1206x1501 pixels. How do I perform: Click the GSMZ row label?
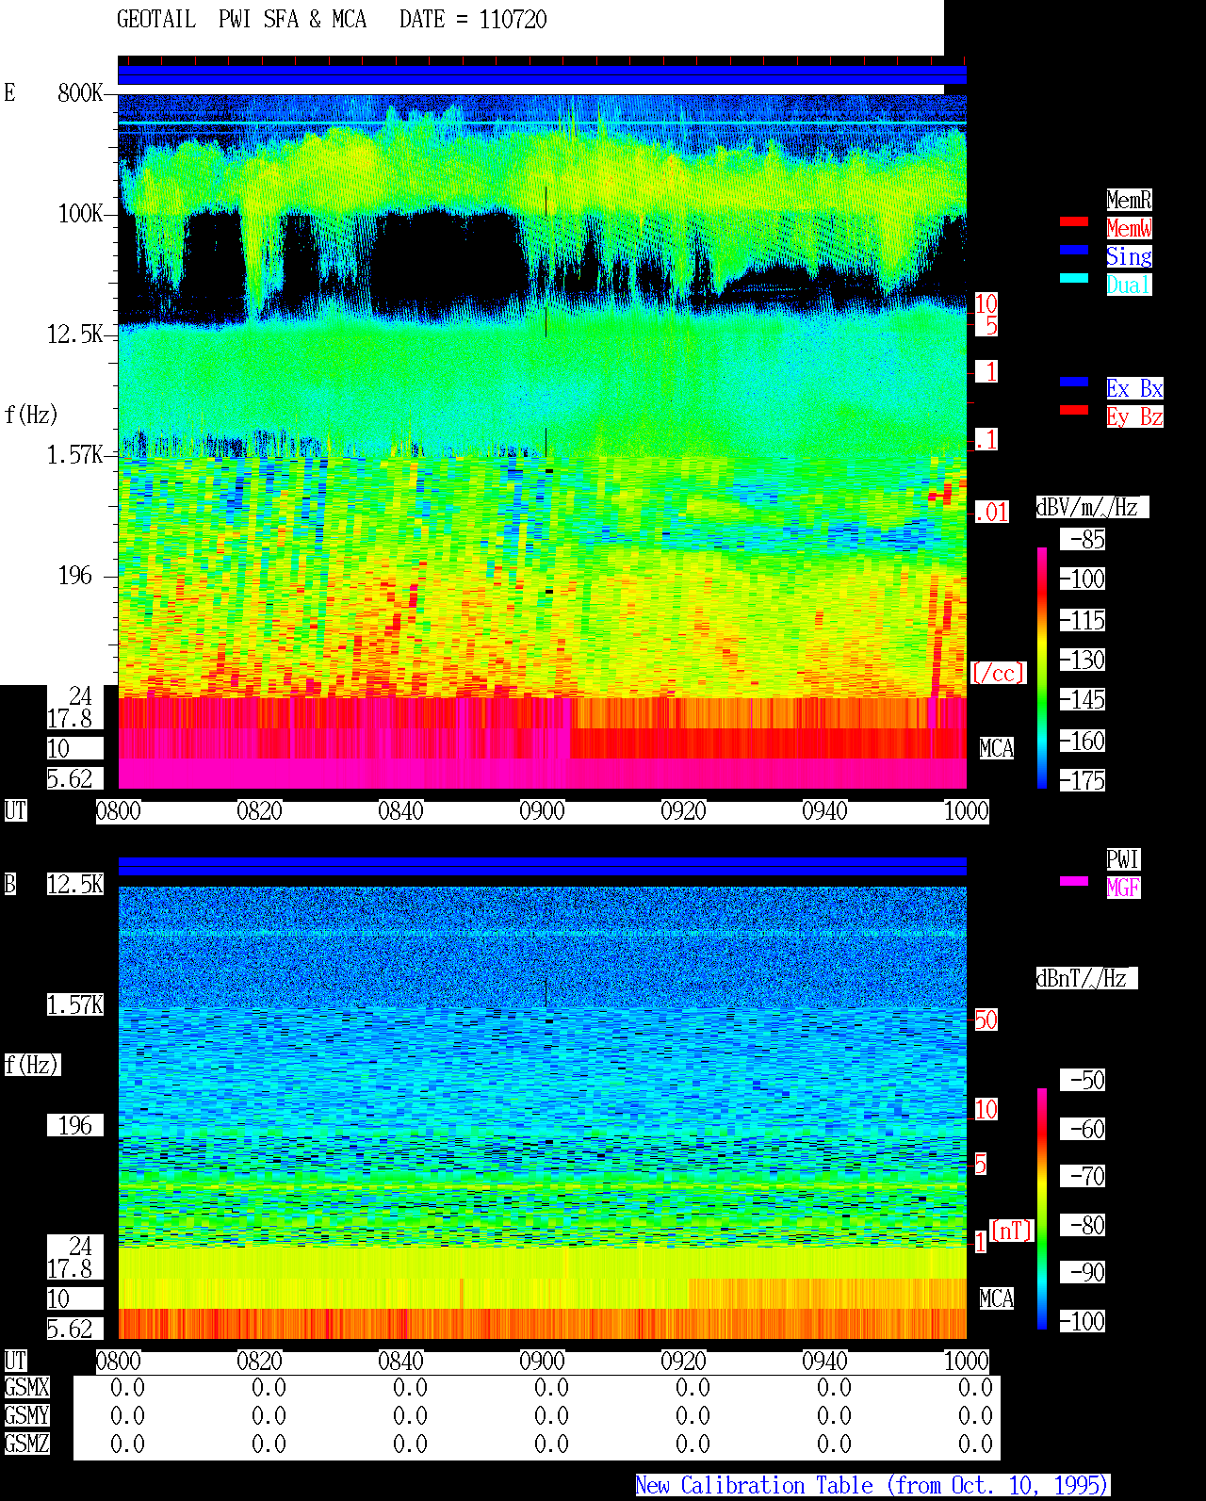[x=26, y=1444]
